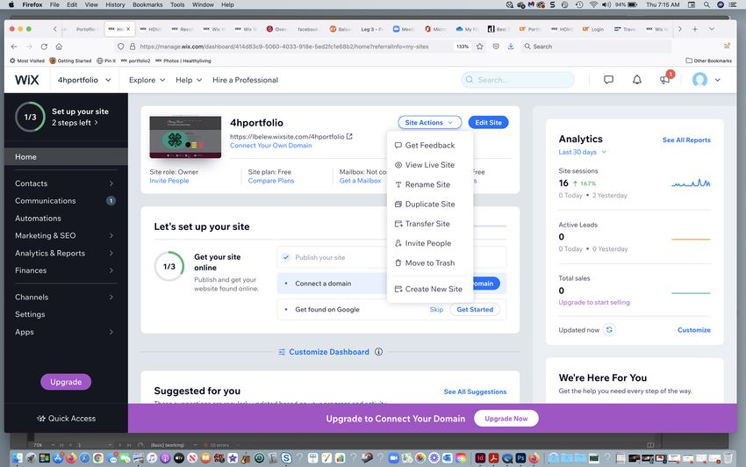Open Firefox application menu (hamburger)
This screenshot has width=746, height=467.
coord(727,47)
